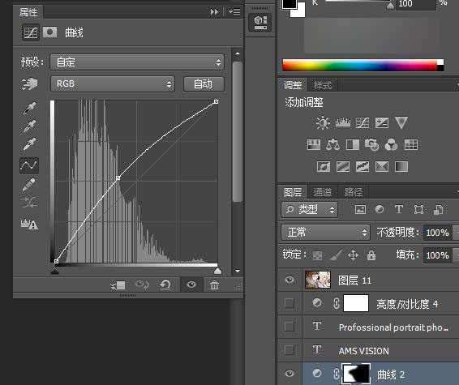Add a Vibrance adjustment
459x385 pixels.
401,122
